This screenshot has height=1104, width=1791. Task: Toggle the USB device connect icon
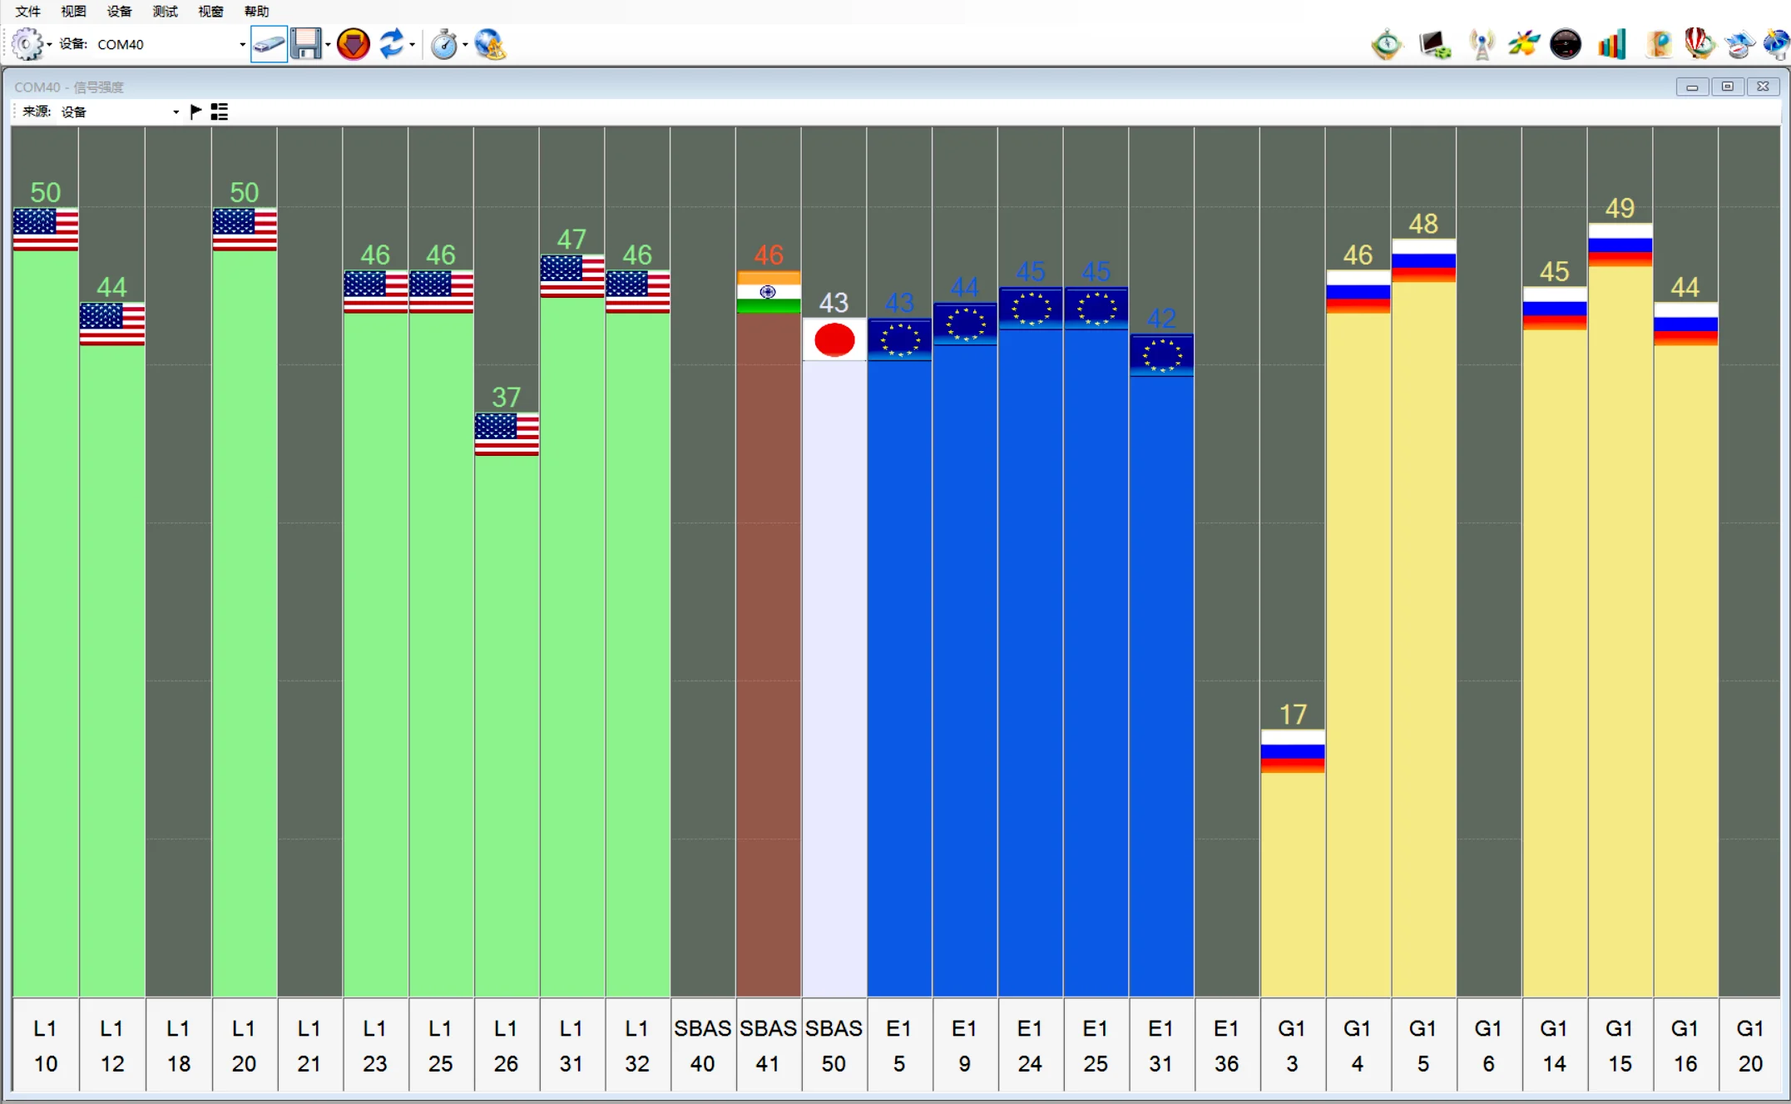[x=269, y=44]
